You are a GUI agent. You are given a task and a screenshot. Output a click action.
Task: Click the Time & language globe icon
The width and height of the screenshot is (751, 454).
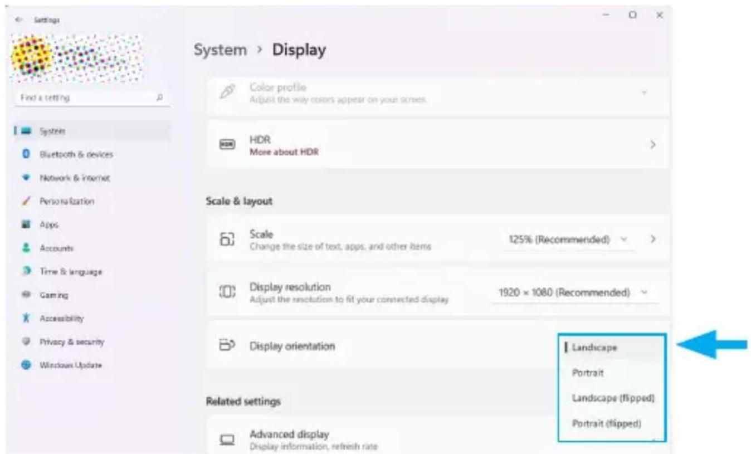[26, 271]
